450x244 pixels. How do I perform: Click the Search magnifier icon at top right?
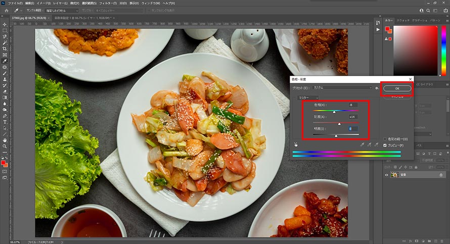(x=428, y=10)
